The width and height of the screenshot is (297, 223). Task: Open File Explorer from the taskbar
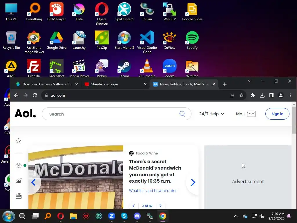coord(73,216)
